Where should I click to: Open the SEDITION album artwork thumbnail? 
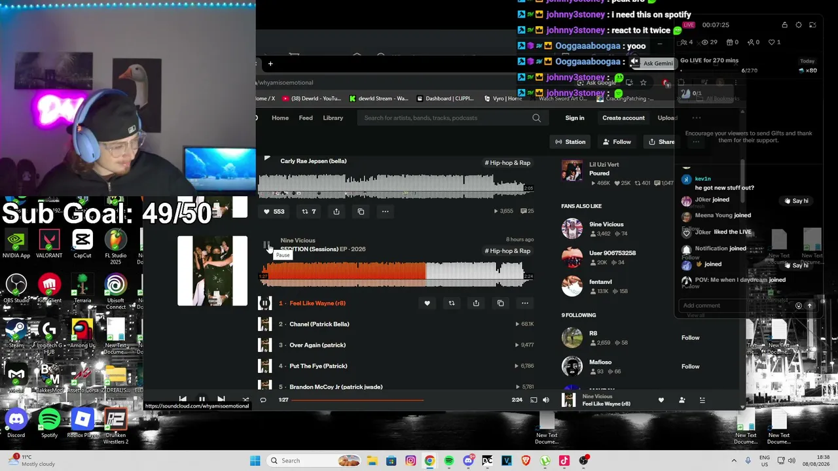(x=212, y=271)
